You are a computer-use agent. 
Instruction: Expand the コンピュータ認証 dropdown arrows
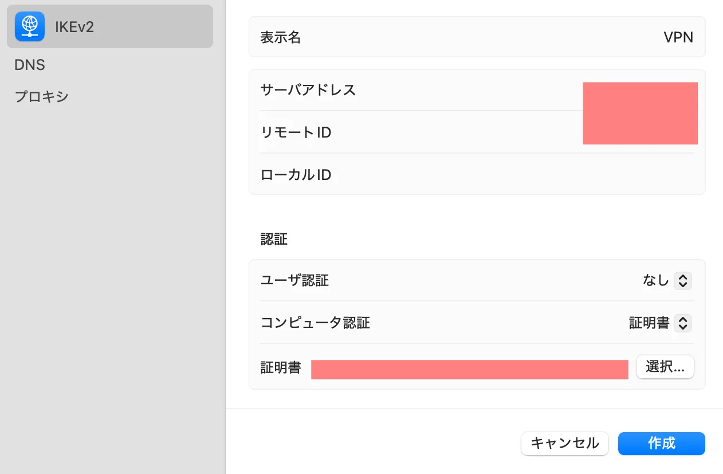tap(682, 323)
